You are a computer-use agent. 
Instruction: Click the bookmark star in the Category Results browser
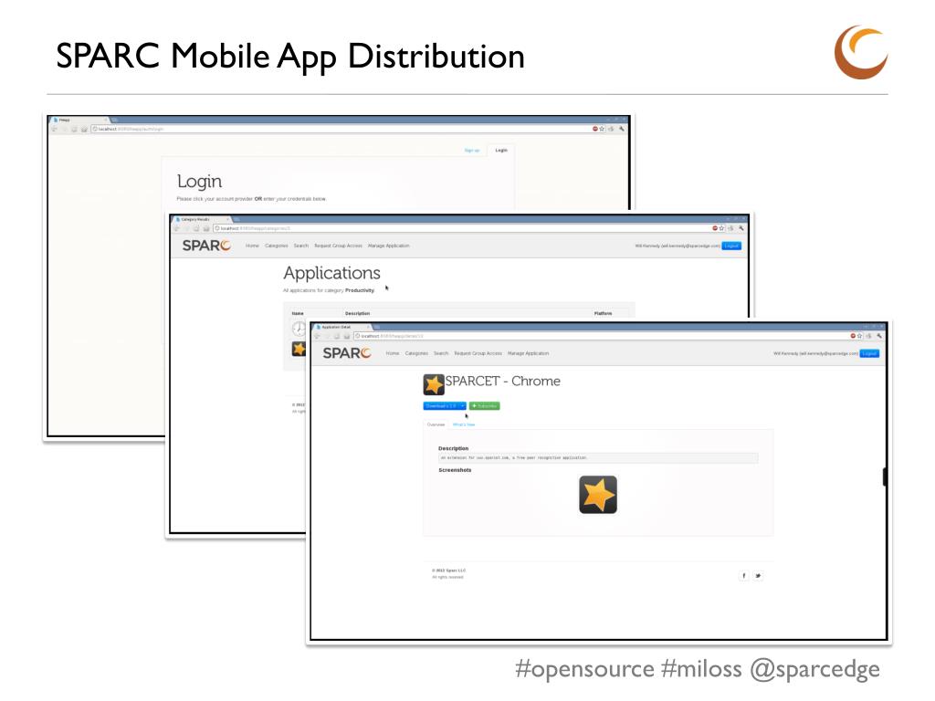pos(721,228)
